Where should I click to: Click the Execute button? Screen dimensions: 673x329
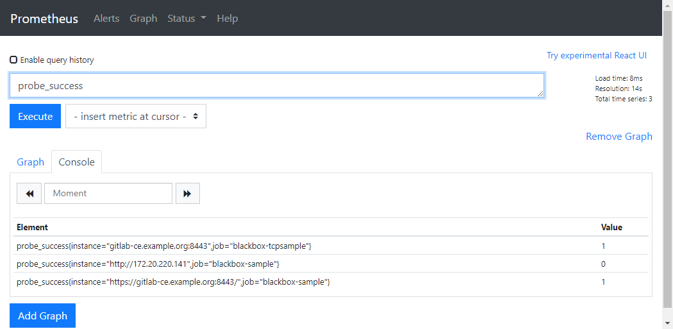coord(35,116)
